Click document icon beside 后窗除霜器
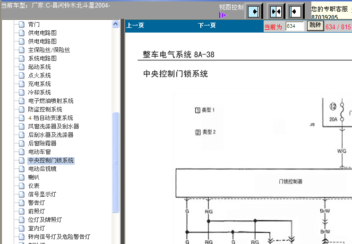This screenshot has height=244, width=352. 22,143
